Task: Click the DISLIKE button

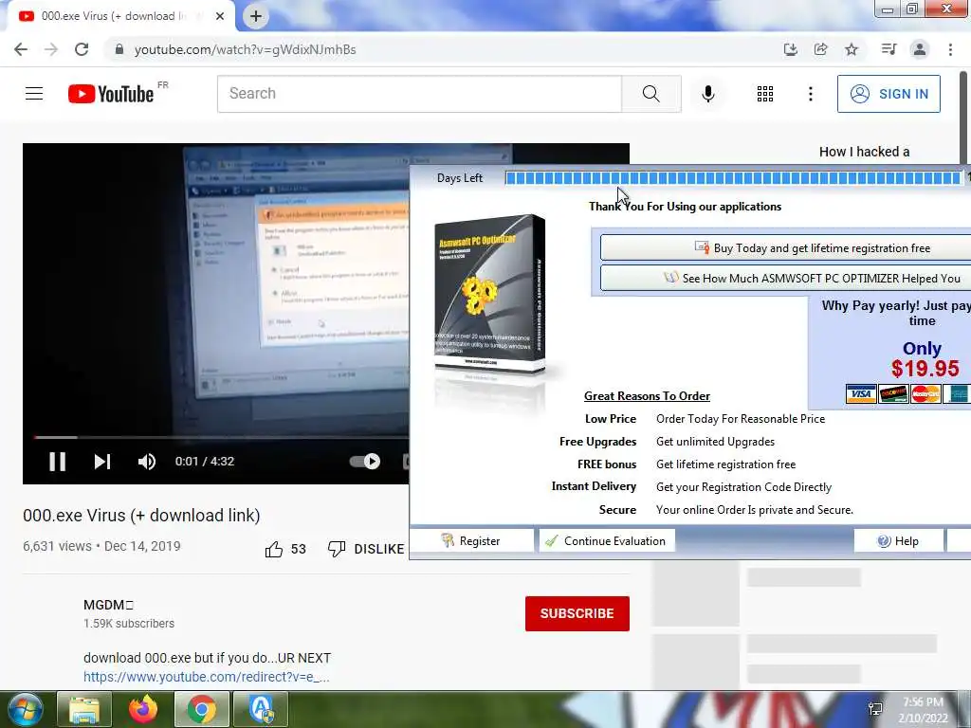Action: tap(367, 549)
